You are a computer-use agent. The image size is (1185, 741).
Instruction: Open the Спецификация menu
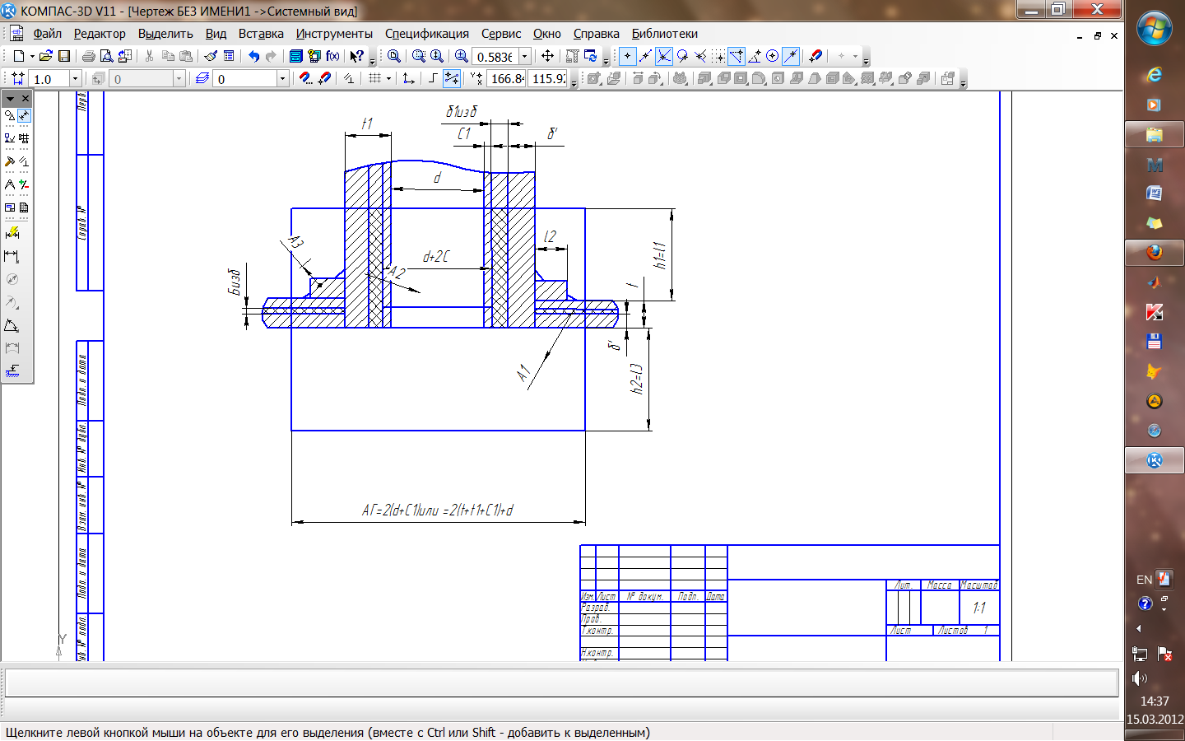coord(426,34)
